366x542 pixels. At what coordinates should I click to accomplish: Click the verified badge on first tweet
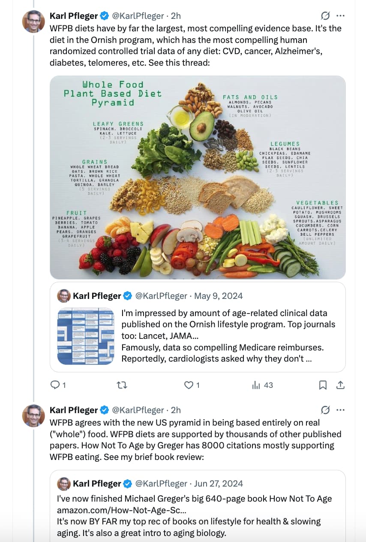click(x=104, y=16)
